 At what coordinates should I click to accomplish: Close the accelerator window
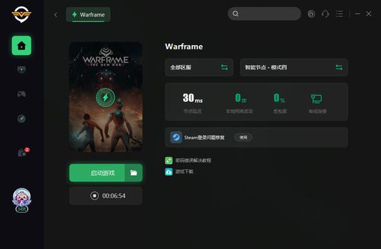coord(368,14)
